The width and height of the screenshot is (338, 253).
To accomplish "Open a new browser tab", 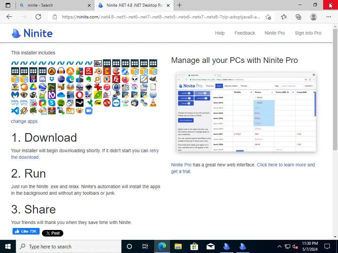I will 179,5.
